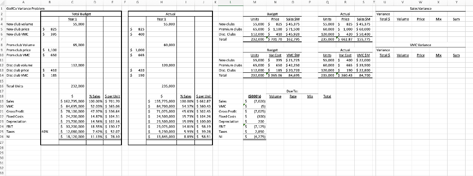Select the 'New club price' label
This screenshot has height=176, width=473.
point(18,29)
